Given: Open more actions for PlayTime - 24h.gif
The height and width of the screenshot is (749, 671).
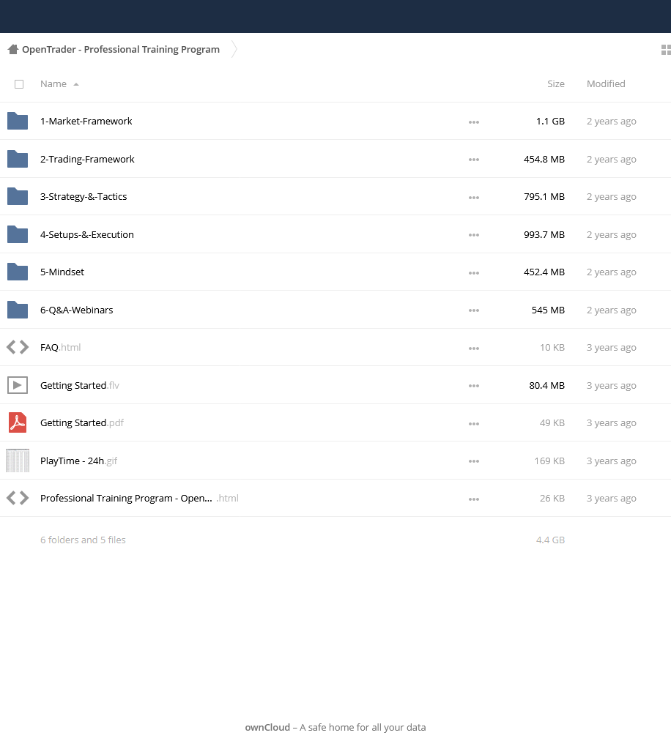Looking at the screenshot, I should click(x=474, y=461).
